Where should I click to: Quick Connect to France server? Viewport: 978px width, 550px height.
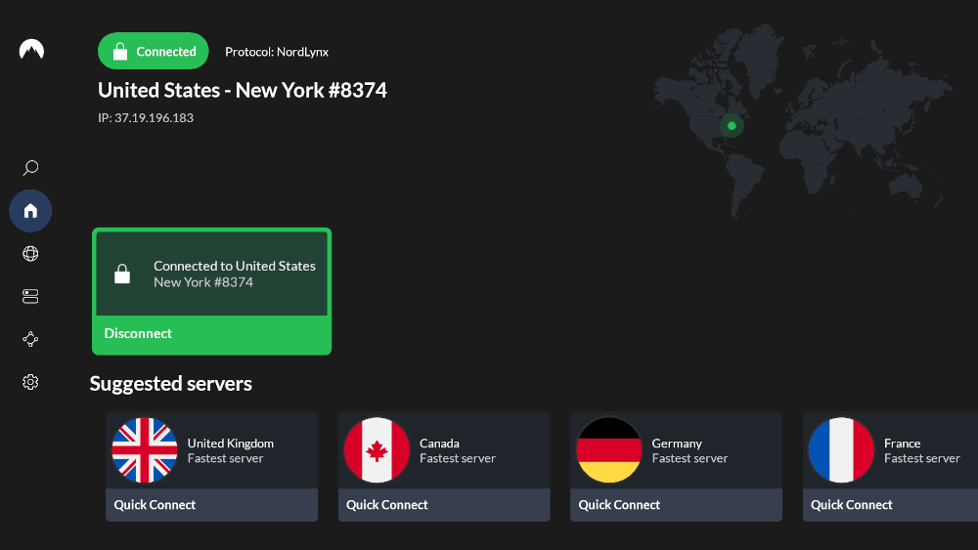pos(890,505)
